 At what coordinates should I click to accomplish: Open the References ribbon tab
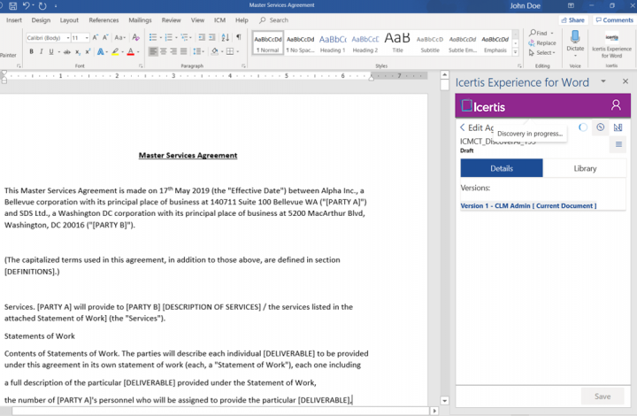pos(104,19)
